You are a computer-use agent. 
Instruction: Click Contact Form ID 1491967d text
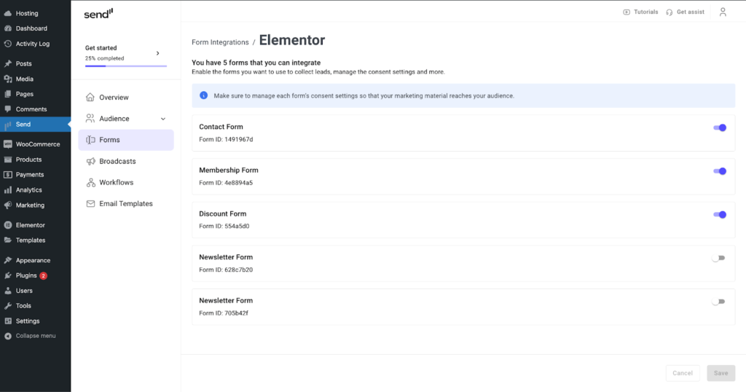(226, 139)
